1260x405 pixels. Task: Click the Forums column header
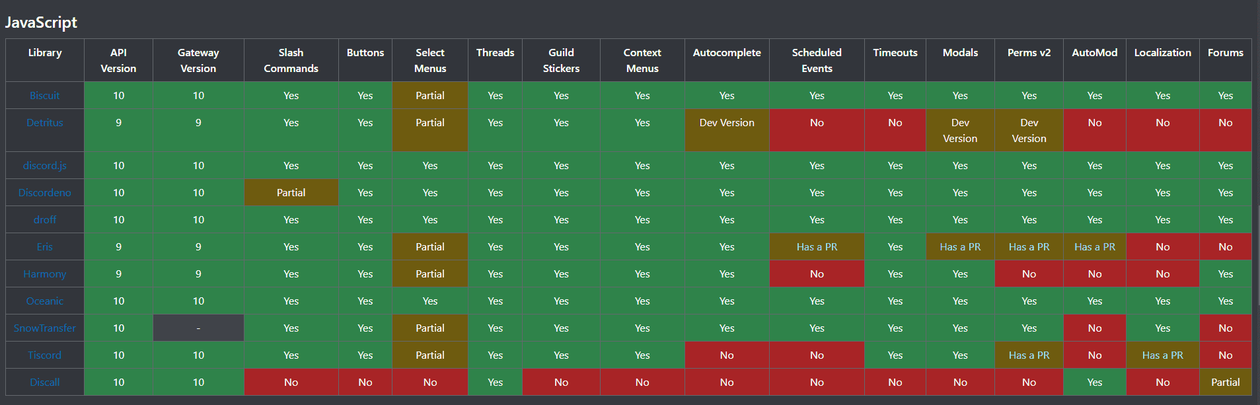[x=1225, y=53]
